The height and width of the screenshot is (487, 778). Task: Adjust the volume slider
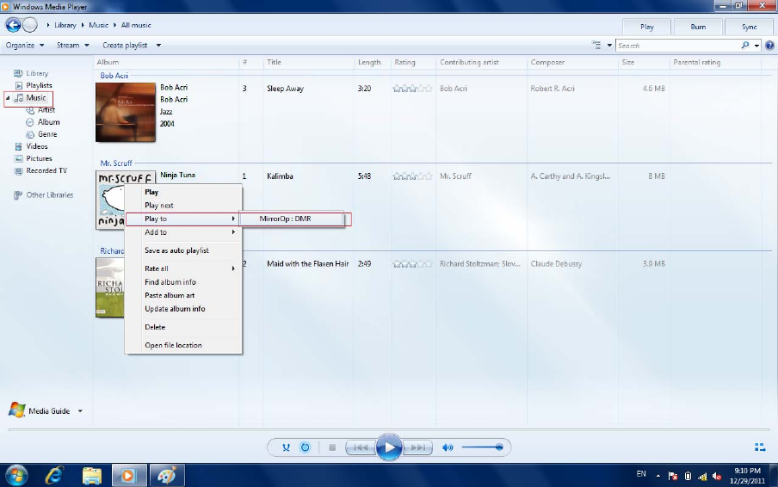click(x=482, y=447)
